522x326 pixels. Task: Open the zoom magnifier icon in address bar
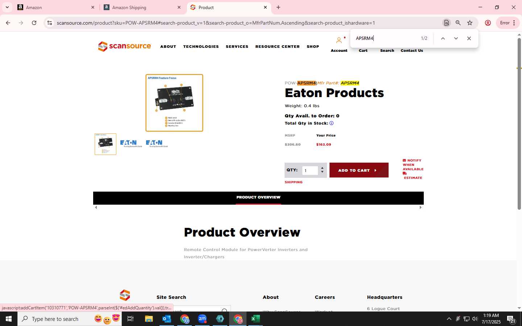[458, 23]
